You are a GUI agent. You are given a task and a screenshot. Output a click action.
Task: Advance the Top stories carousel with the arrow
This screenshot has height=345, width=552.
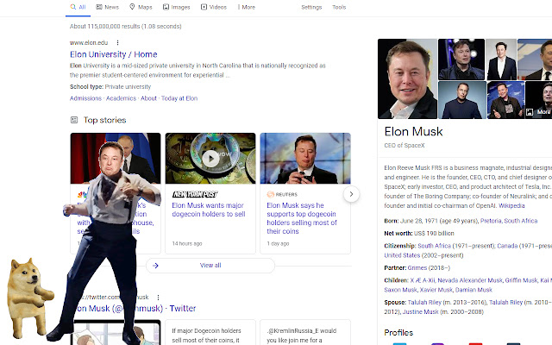click(351, 194)
